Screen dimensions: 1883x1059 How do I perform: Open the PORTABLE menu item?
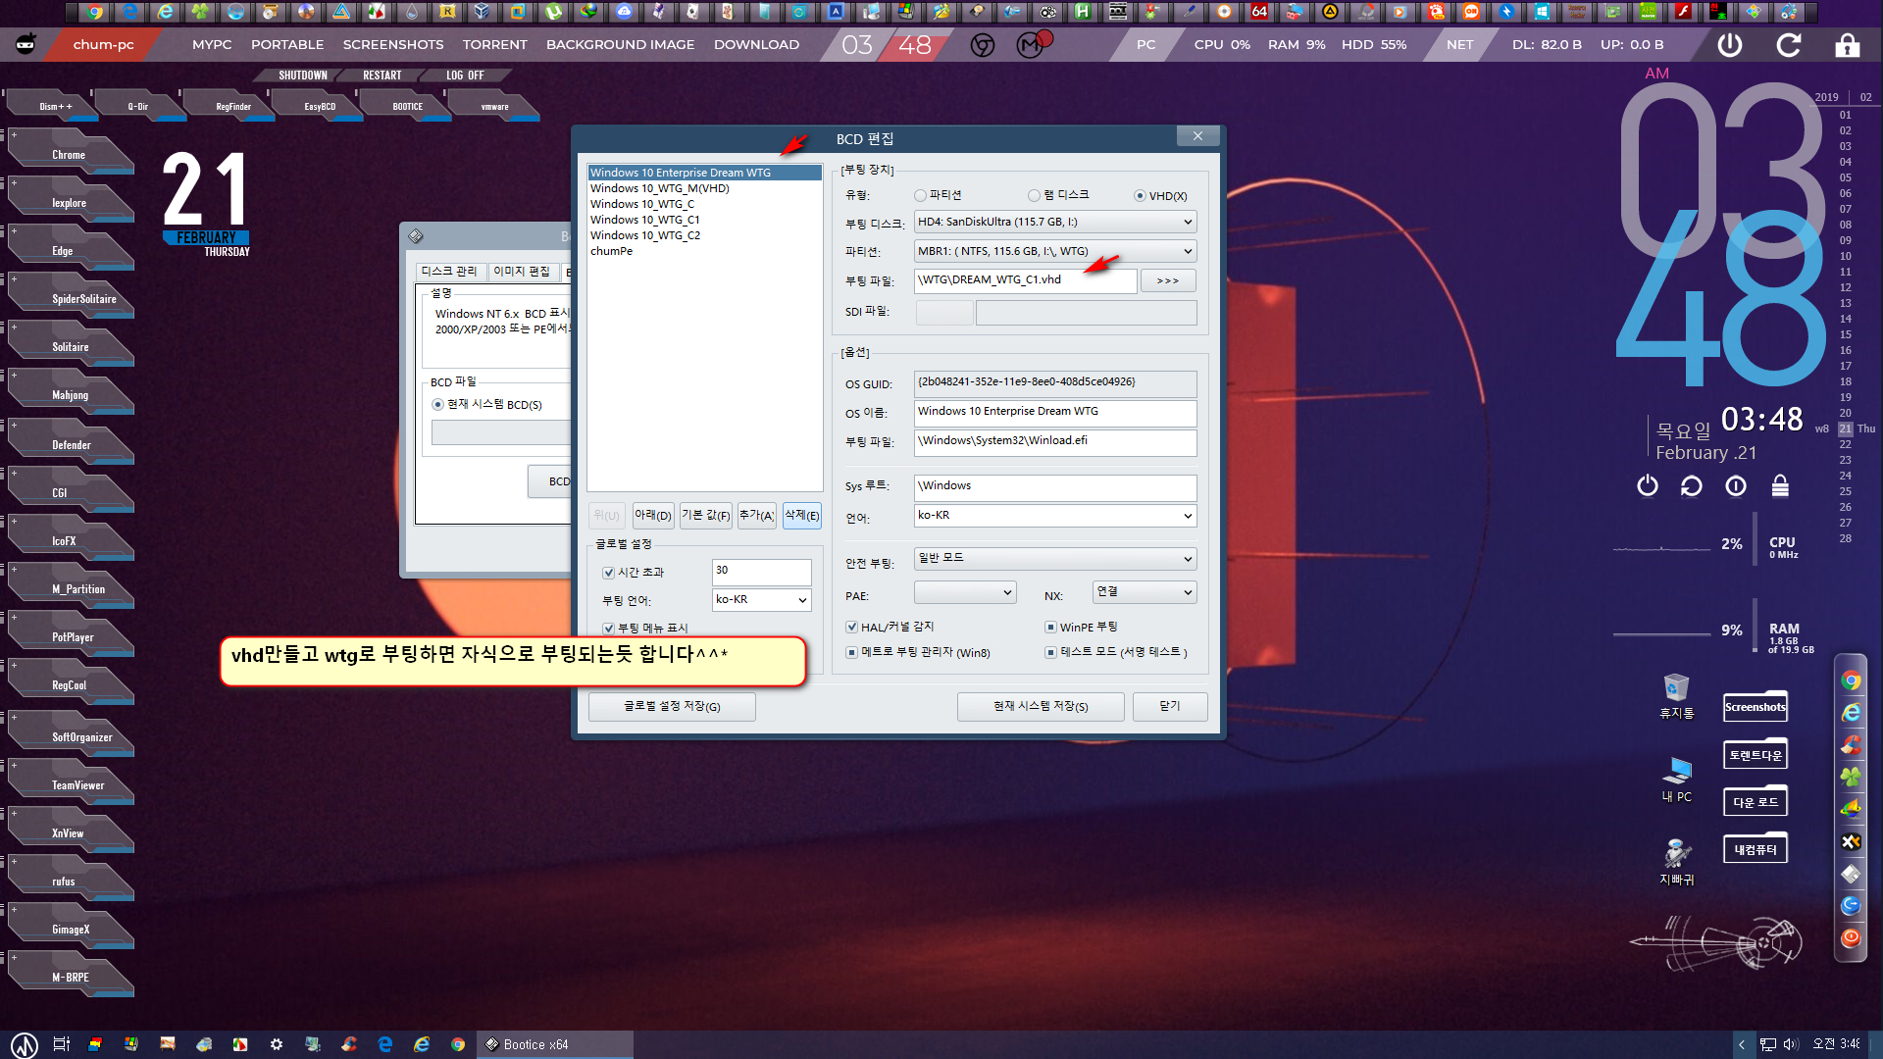287,45
